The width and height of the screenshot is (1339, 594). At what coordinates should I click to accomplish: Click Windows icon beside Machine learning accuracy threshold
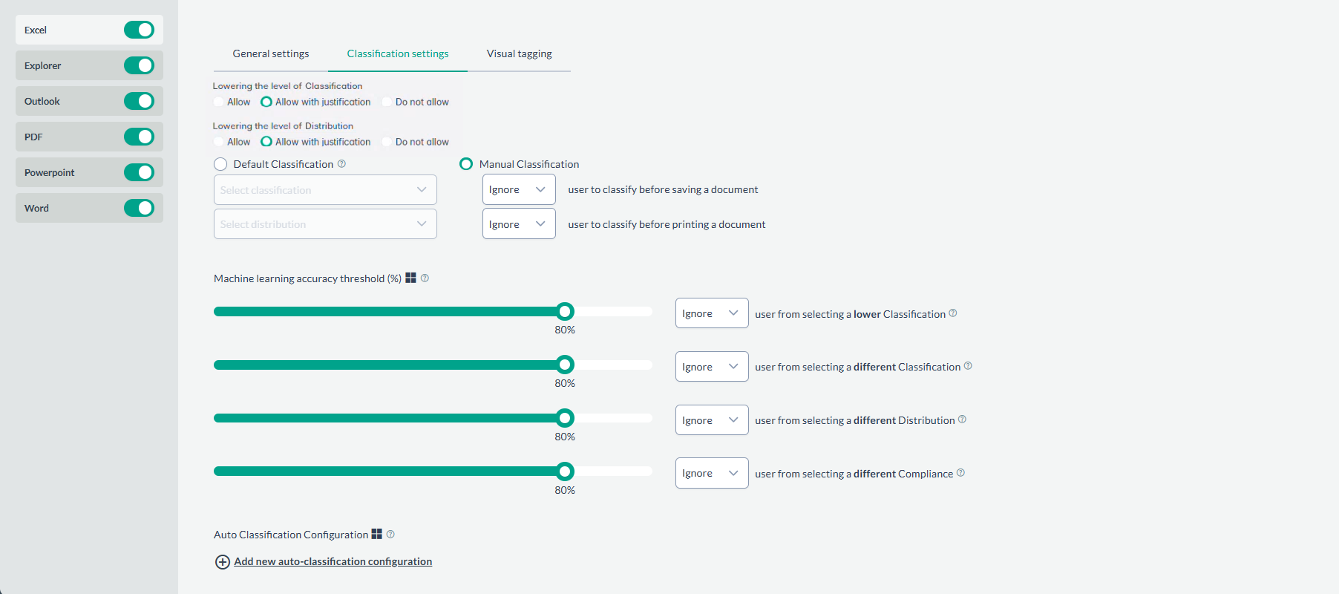pos(410,278)
